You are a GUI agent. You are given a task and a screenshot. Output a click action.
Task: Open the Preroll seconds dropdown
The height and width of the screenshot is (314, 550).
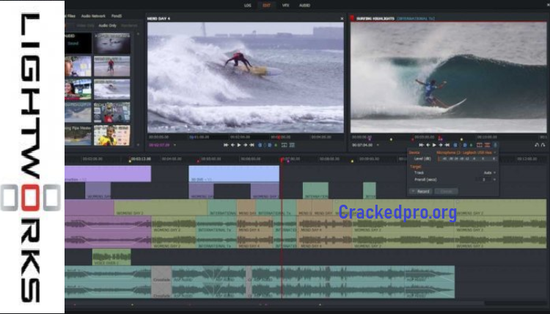(x=494, y=180)
